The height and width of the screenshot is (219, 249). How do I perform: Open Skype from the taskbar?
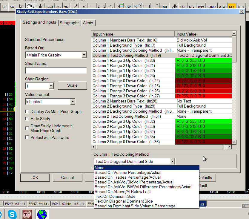[12, 214]
